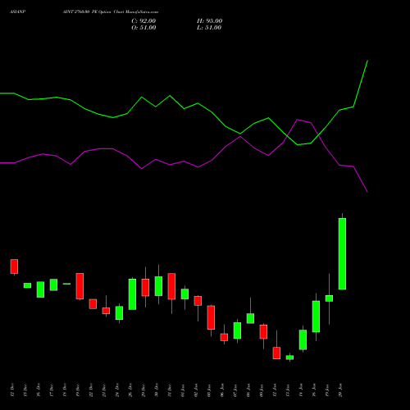Select the 14 Jan date label
The height and width of the screenshot is (410, 410).
tap(301, 390)
